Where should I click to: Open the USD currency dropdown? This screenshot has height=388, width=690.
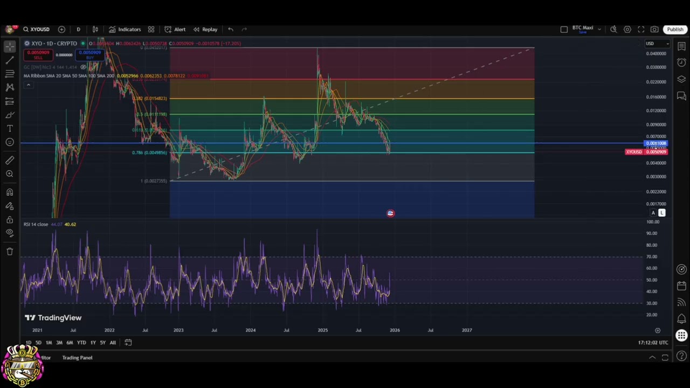pyautogui.click(x=658, y=44)
